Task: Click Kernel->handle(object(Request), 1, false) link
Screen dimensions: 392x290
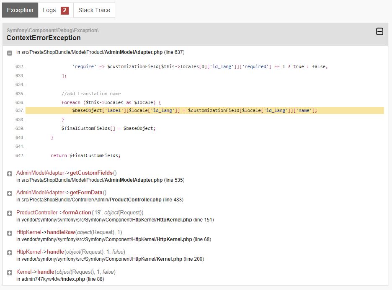Action: [66, 272]
